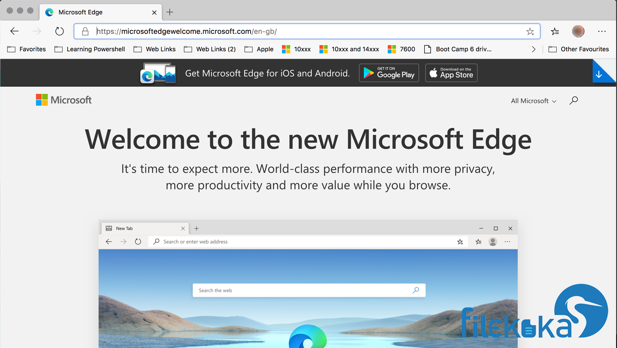Go back using the browser back arrow
Viewport: 617px width, 348px height.
coord(15,31)
